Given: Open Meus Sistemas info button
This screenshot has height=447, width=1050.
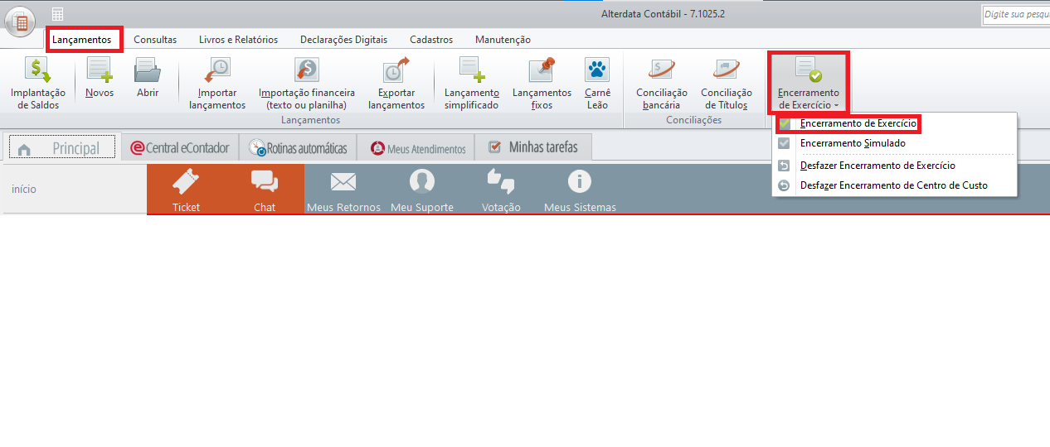Looking at the screenshot, I should tap(580, 189).
